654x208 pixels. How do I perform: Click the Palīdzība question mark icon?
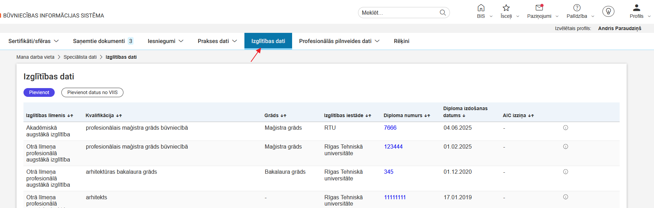tap(577, 8)
